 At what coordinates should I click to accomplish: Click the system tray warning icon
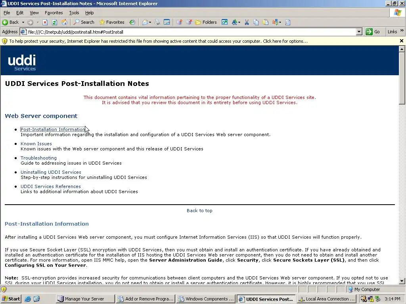pos(371,299)
